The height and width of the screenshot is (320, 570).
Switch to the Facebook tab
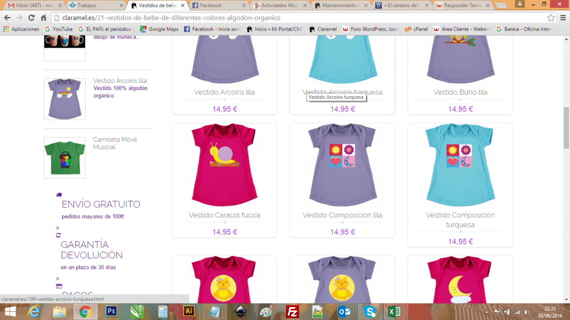coord(218,6)
